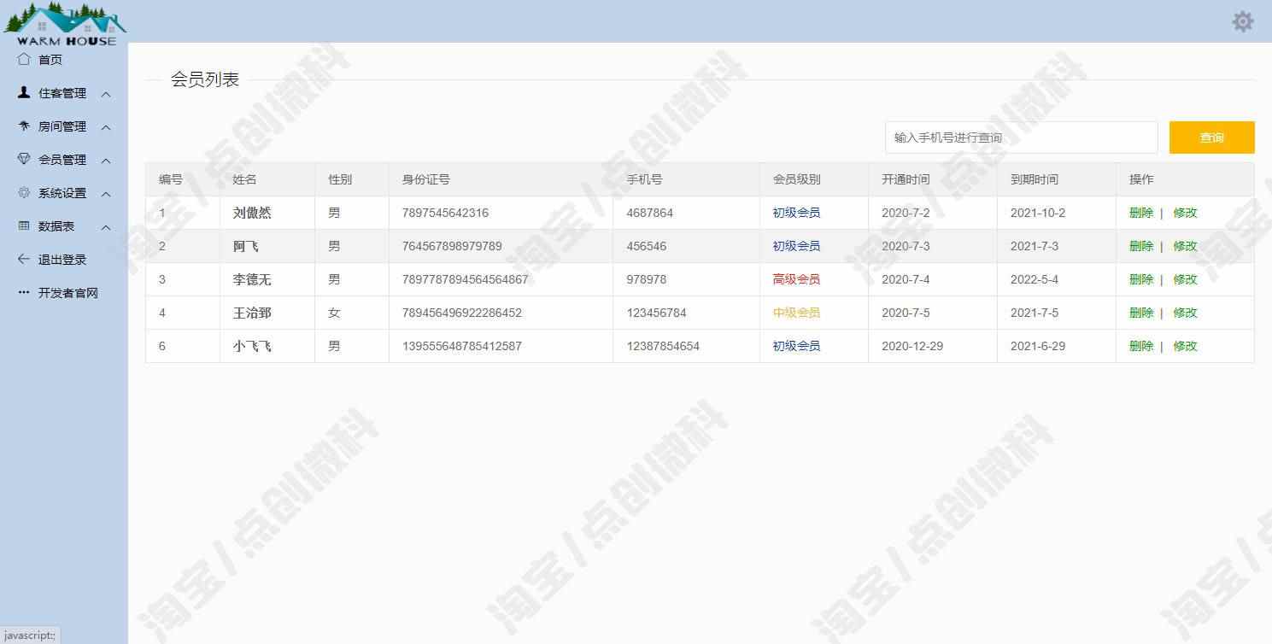Expand the 会员管理 chevron
Viewport: 1272px width, 644px height.
click(x=106, y=161)
